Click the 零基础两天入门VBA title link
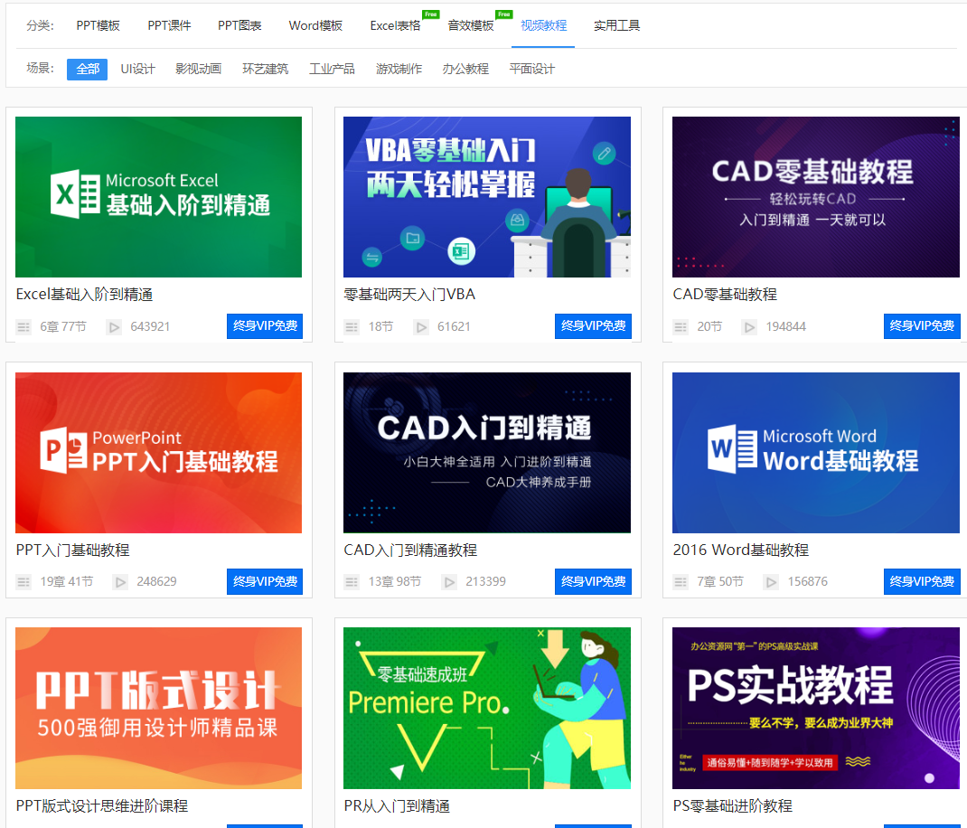 (409, 295)
